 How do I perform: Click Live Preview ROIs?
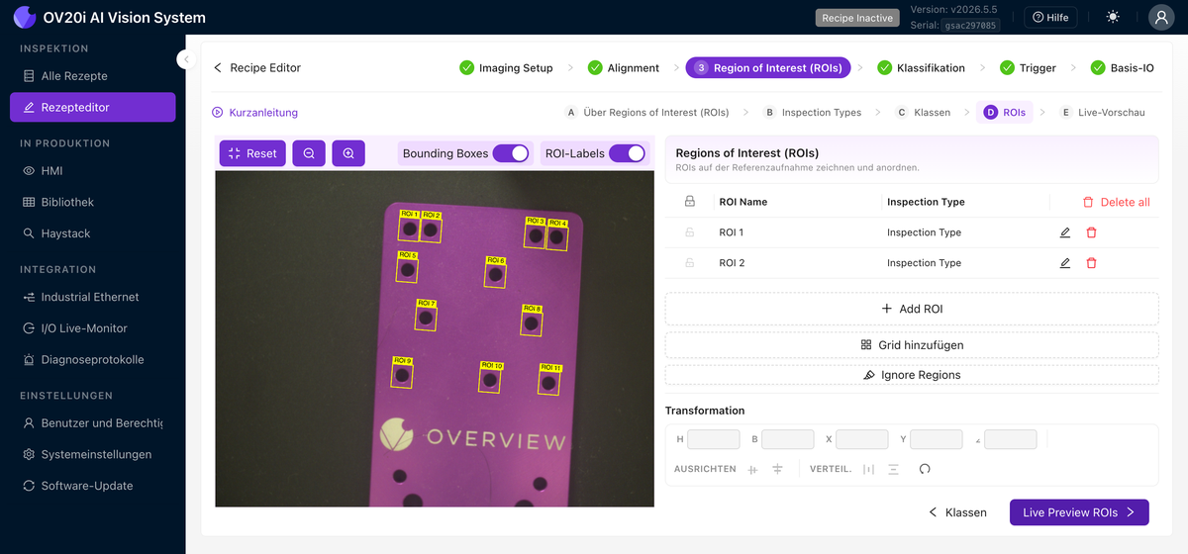coord(1079,512)
